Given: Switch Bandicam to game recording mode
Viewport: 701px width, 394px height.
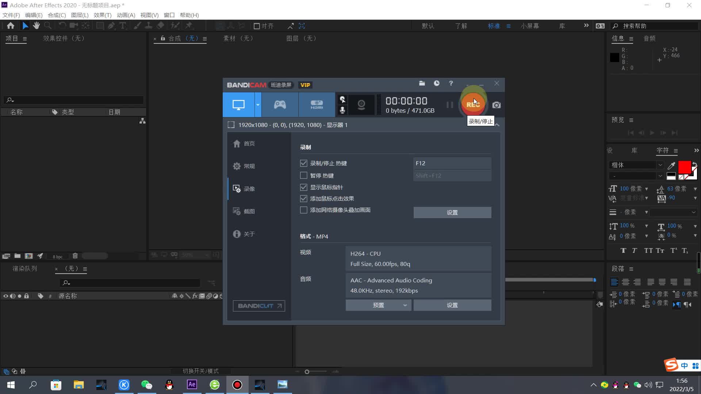Looking at the screenshot, I should (x=279, y=105).
